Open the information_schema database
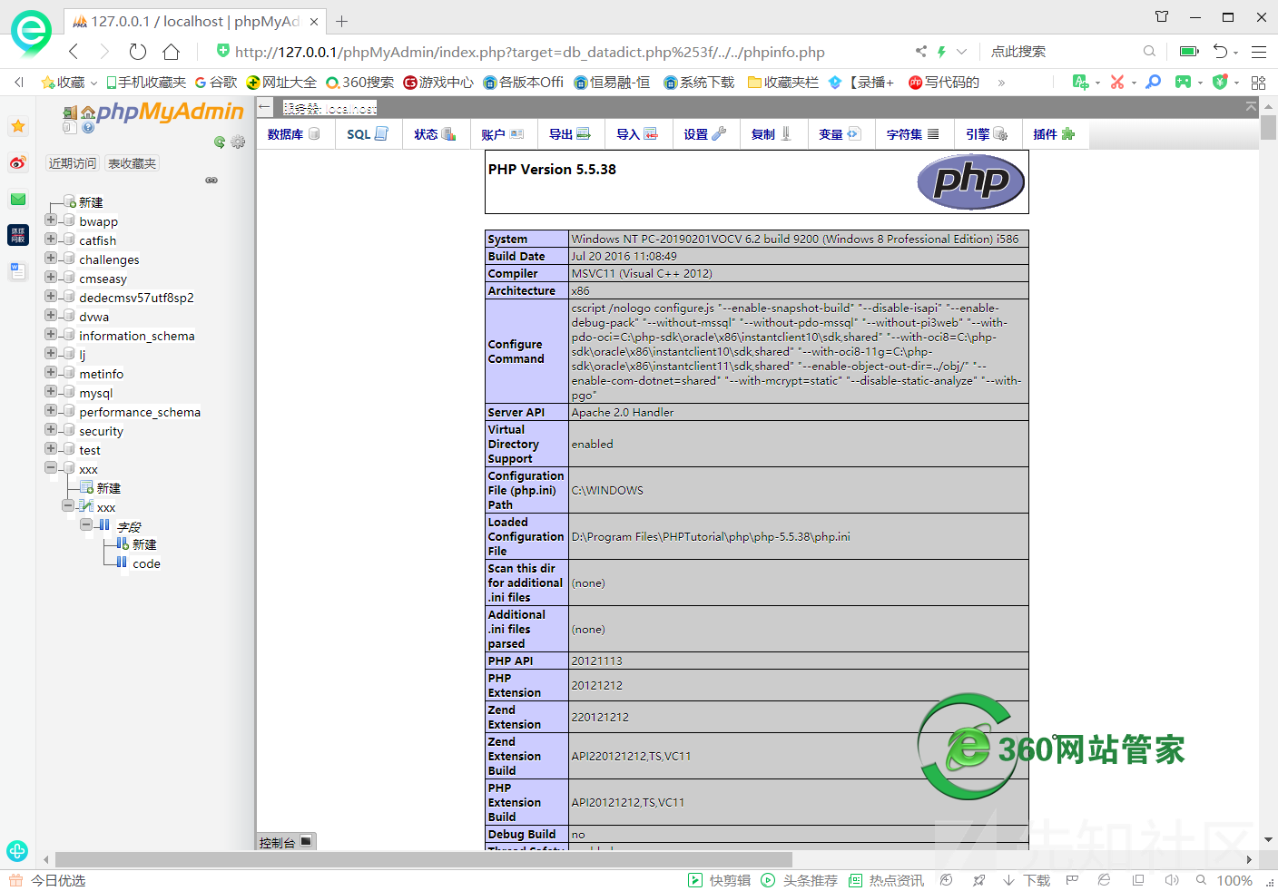 click(x=137, y=336)
